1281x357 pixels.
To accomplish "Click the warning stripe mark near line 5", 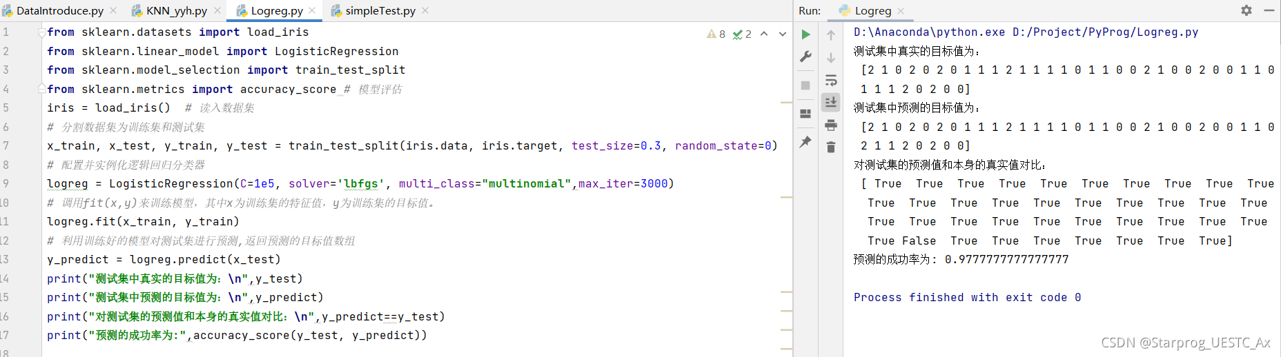I will point(786,103).
